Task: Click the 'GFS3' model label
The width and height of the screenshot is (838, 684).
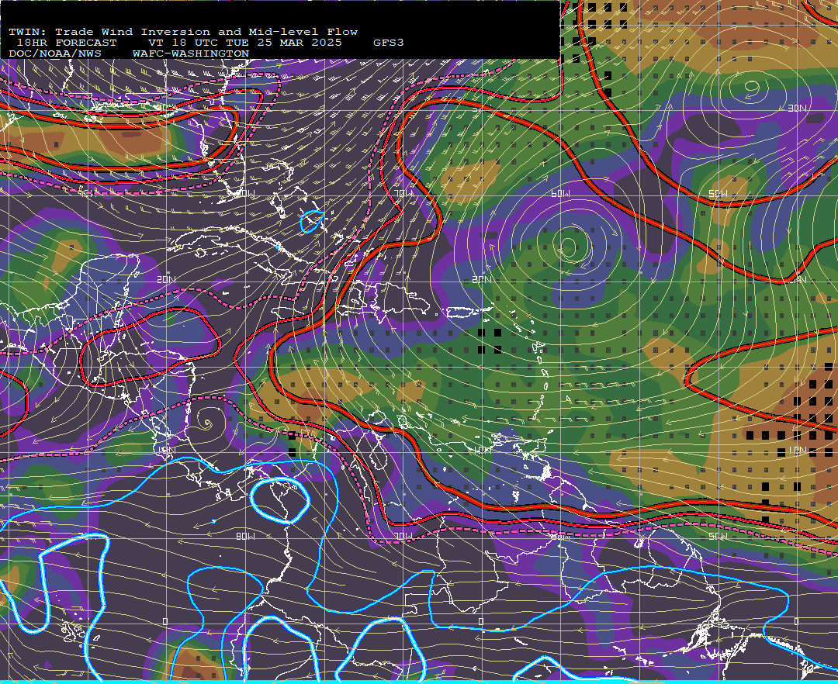Action: click(389, 43)
